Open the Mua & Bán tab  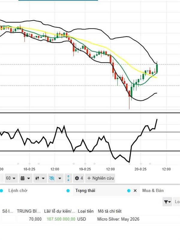pyautogui.click(x=153, y=190)
